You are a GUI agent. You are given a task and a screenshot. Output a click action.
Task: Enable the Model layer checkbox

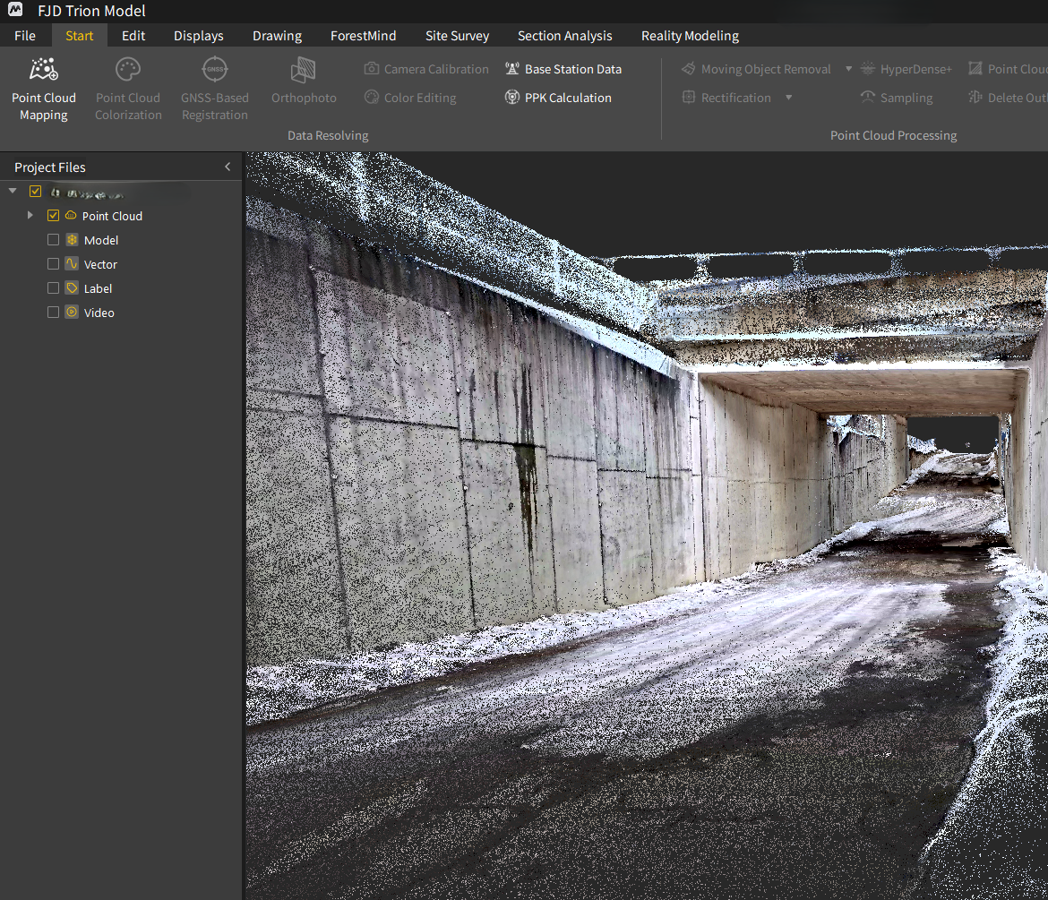(53, 240)
